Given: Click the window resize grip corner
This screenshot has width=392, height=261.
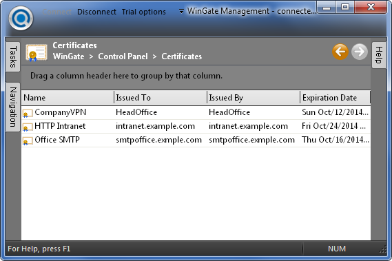Looking at the screenshot, I should click(383, 249).
